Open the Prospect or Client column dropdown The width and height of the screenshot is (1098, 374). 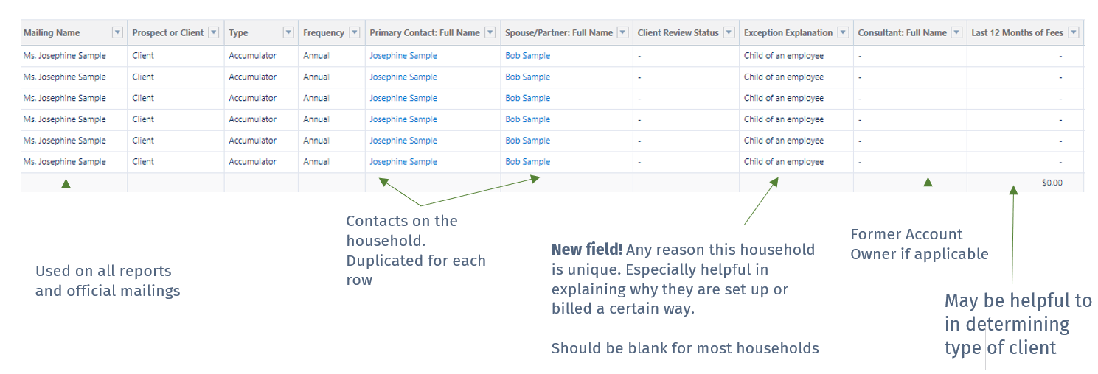214,32
